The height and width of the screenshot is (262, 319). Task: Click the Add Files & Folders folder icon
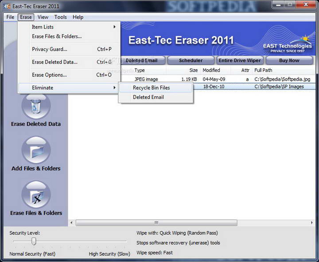[x=36, y=150]
